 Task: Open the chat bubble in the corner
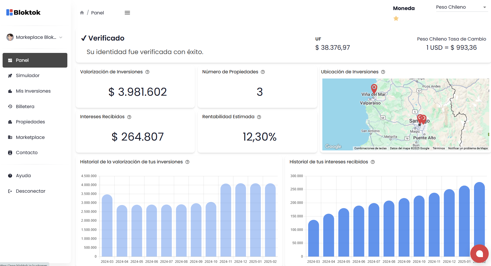click(x=479, y=254)
